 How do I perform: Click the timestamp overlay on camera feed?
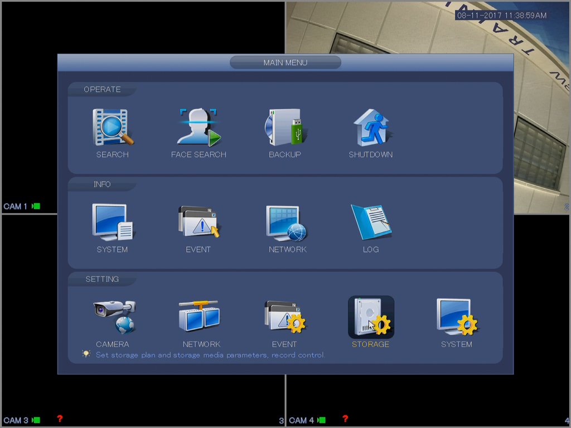click(x=501, y=16)
